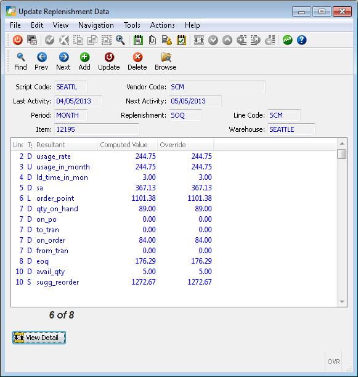Screen dimensions: 358x377
Task: Open the Actions menu
Action: (x=163, y=25)
